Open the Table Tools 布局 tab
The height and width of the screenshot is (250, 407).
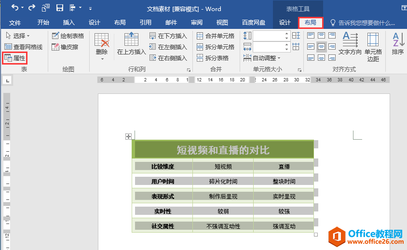click(311, 23)
